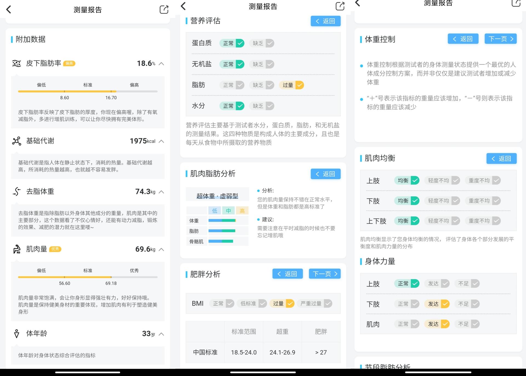Open the share icon top right
Image resolution: width=526 pixels, height=376 pixels.
(164, 9)
